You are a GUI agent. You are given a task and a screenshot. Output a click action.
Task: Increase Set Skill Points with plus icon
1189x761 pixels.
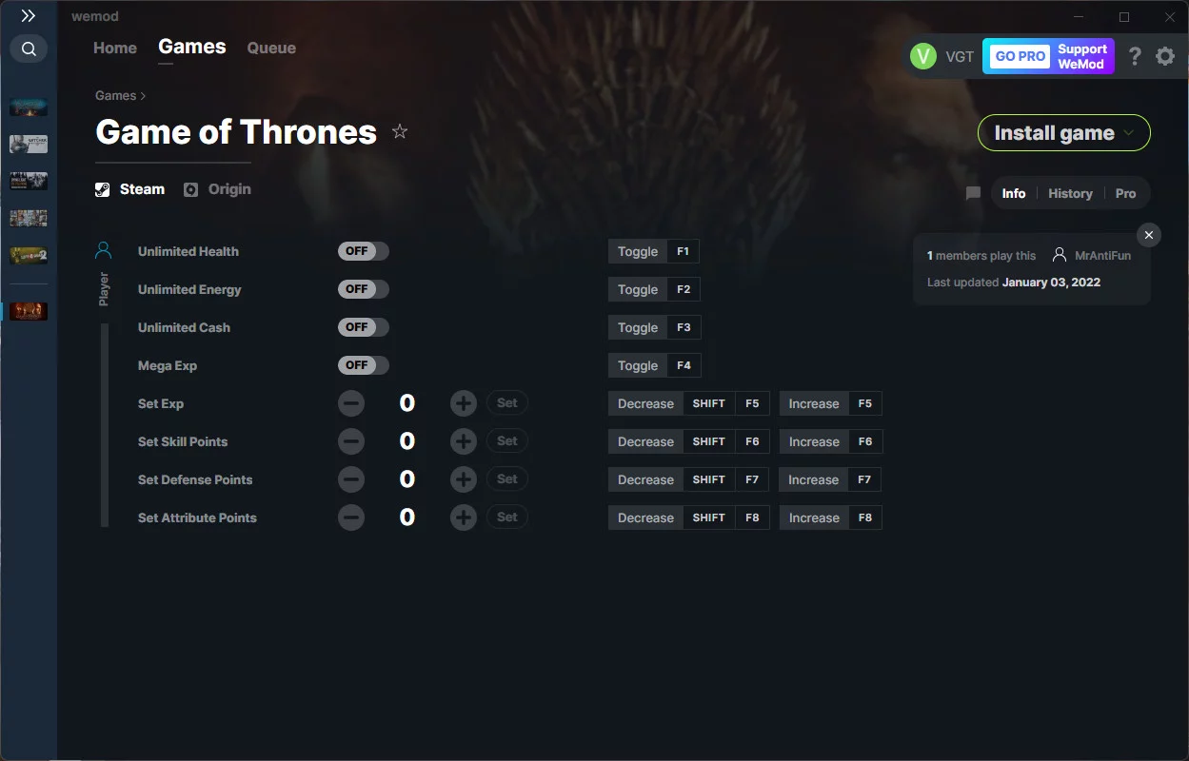[464, 441]
